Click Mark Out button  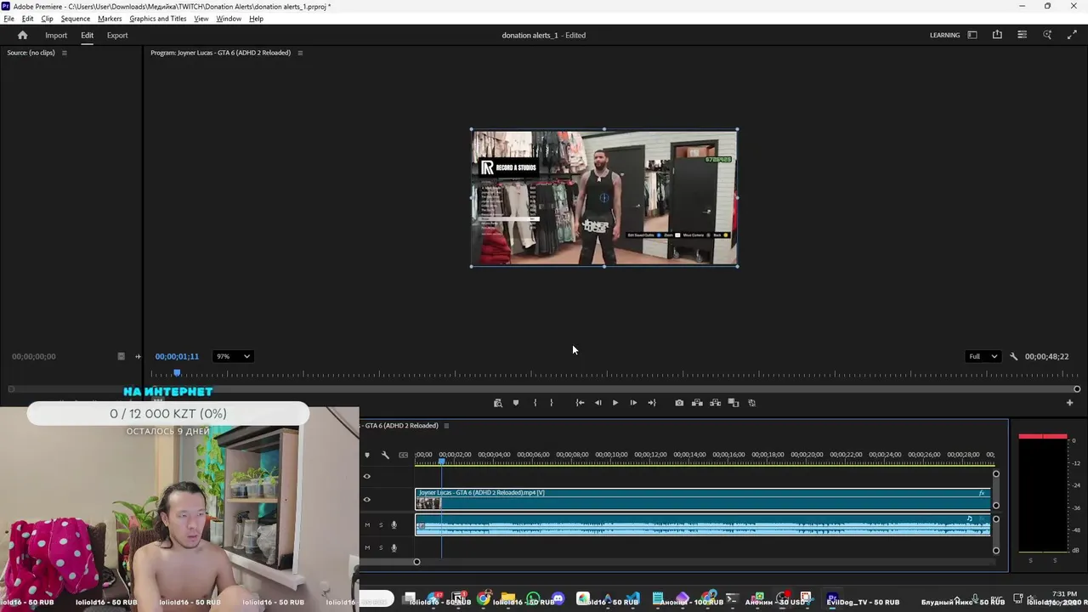(x=552, y=403)
